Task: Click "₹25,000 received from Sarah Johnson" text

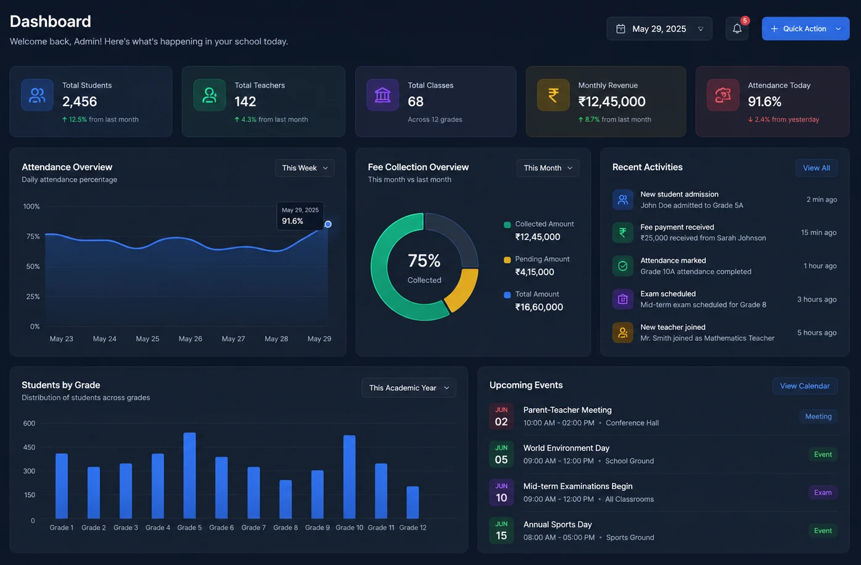Action: 703,238
